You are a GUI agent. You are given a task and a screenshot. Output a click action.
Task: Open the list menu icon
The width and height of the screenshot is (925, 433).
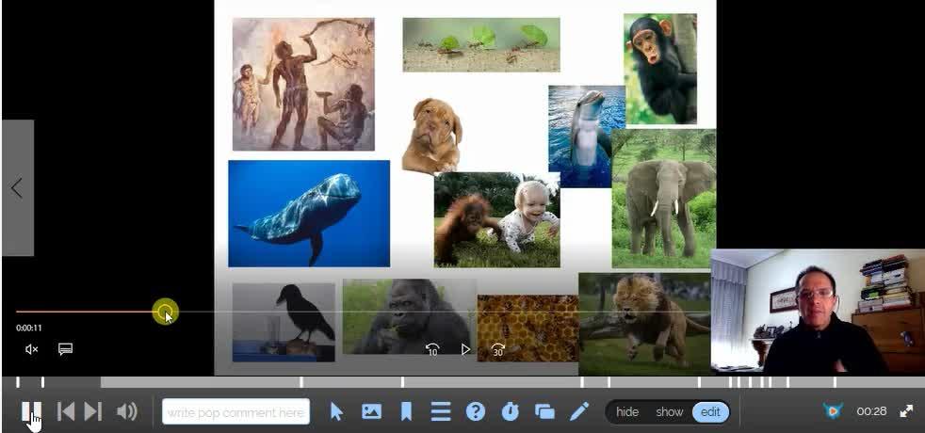tap(441, 411)
